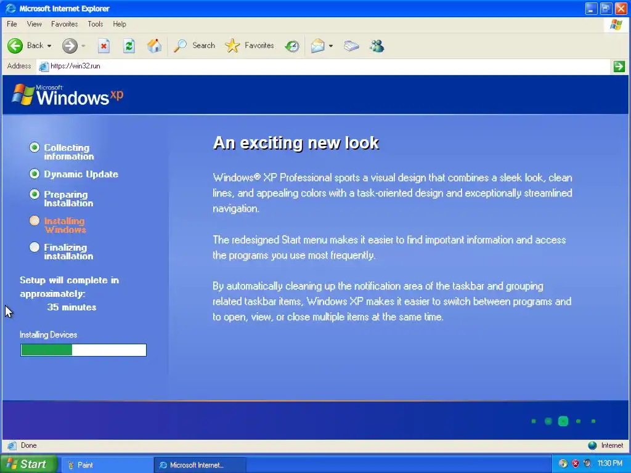The height and width of the screenshot is (473, 631).
Task: Click the Back toolbar label
Action: (x=35, y=46)
